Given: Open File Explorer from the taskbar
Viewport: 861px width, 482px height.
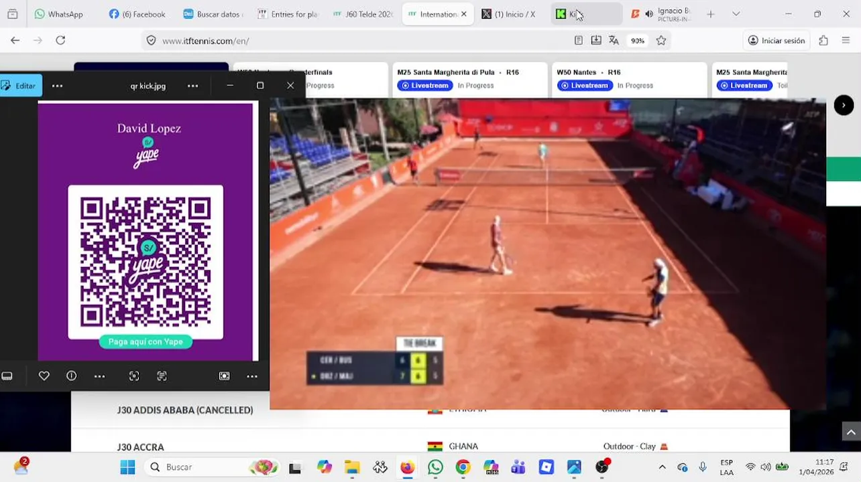Looking at the screenshot, I should [x=352, y=467].
